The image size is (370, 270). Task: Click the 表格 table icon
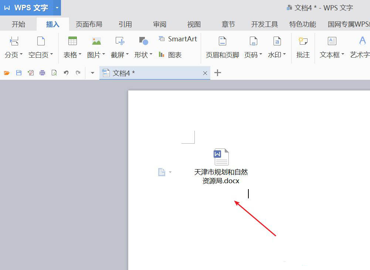click(x=72, y=41)
